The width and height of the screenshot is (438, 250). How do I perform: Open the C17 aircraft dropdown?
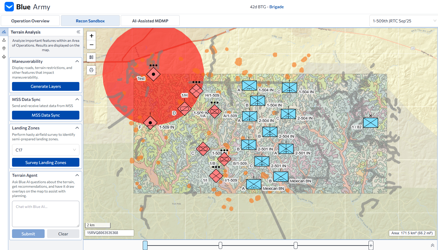[x=46, y=150]
